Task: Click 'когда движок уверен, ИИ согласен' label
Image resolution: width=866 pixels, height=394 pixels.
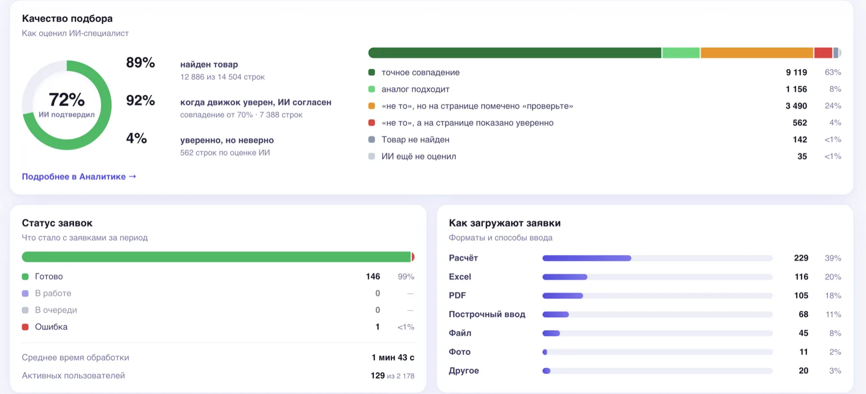Action: click(255, 102)
